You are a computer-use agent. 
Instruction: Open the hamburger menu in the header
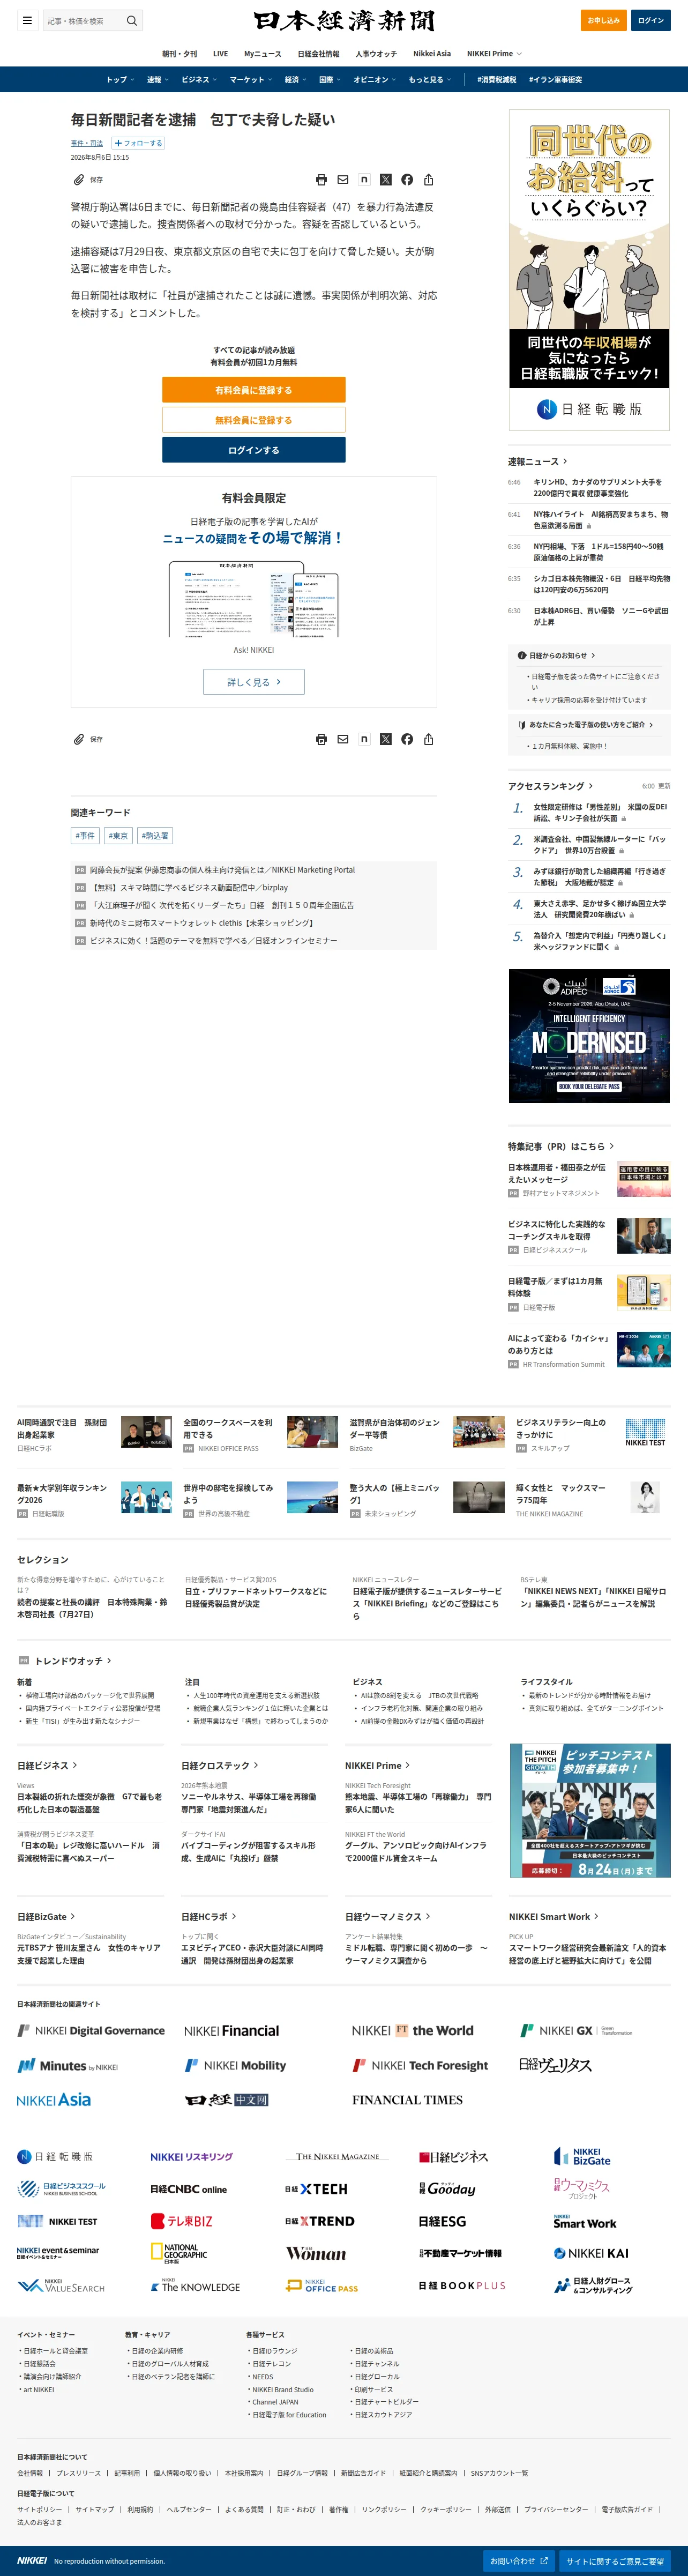tap(27, 20)
